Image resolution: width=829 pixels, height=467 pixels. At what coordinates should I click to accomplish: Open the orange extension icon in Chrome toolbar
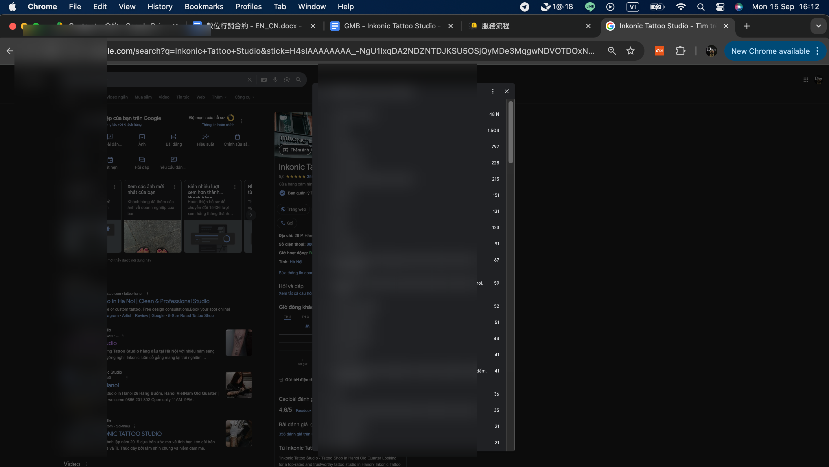(x=659, y=51)
